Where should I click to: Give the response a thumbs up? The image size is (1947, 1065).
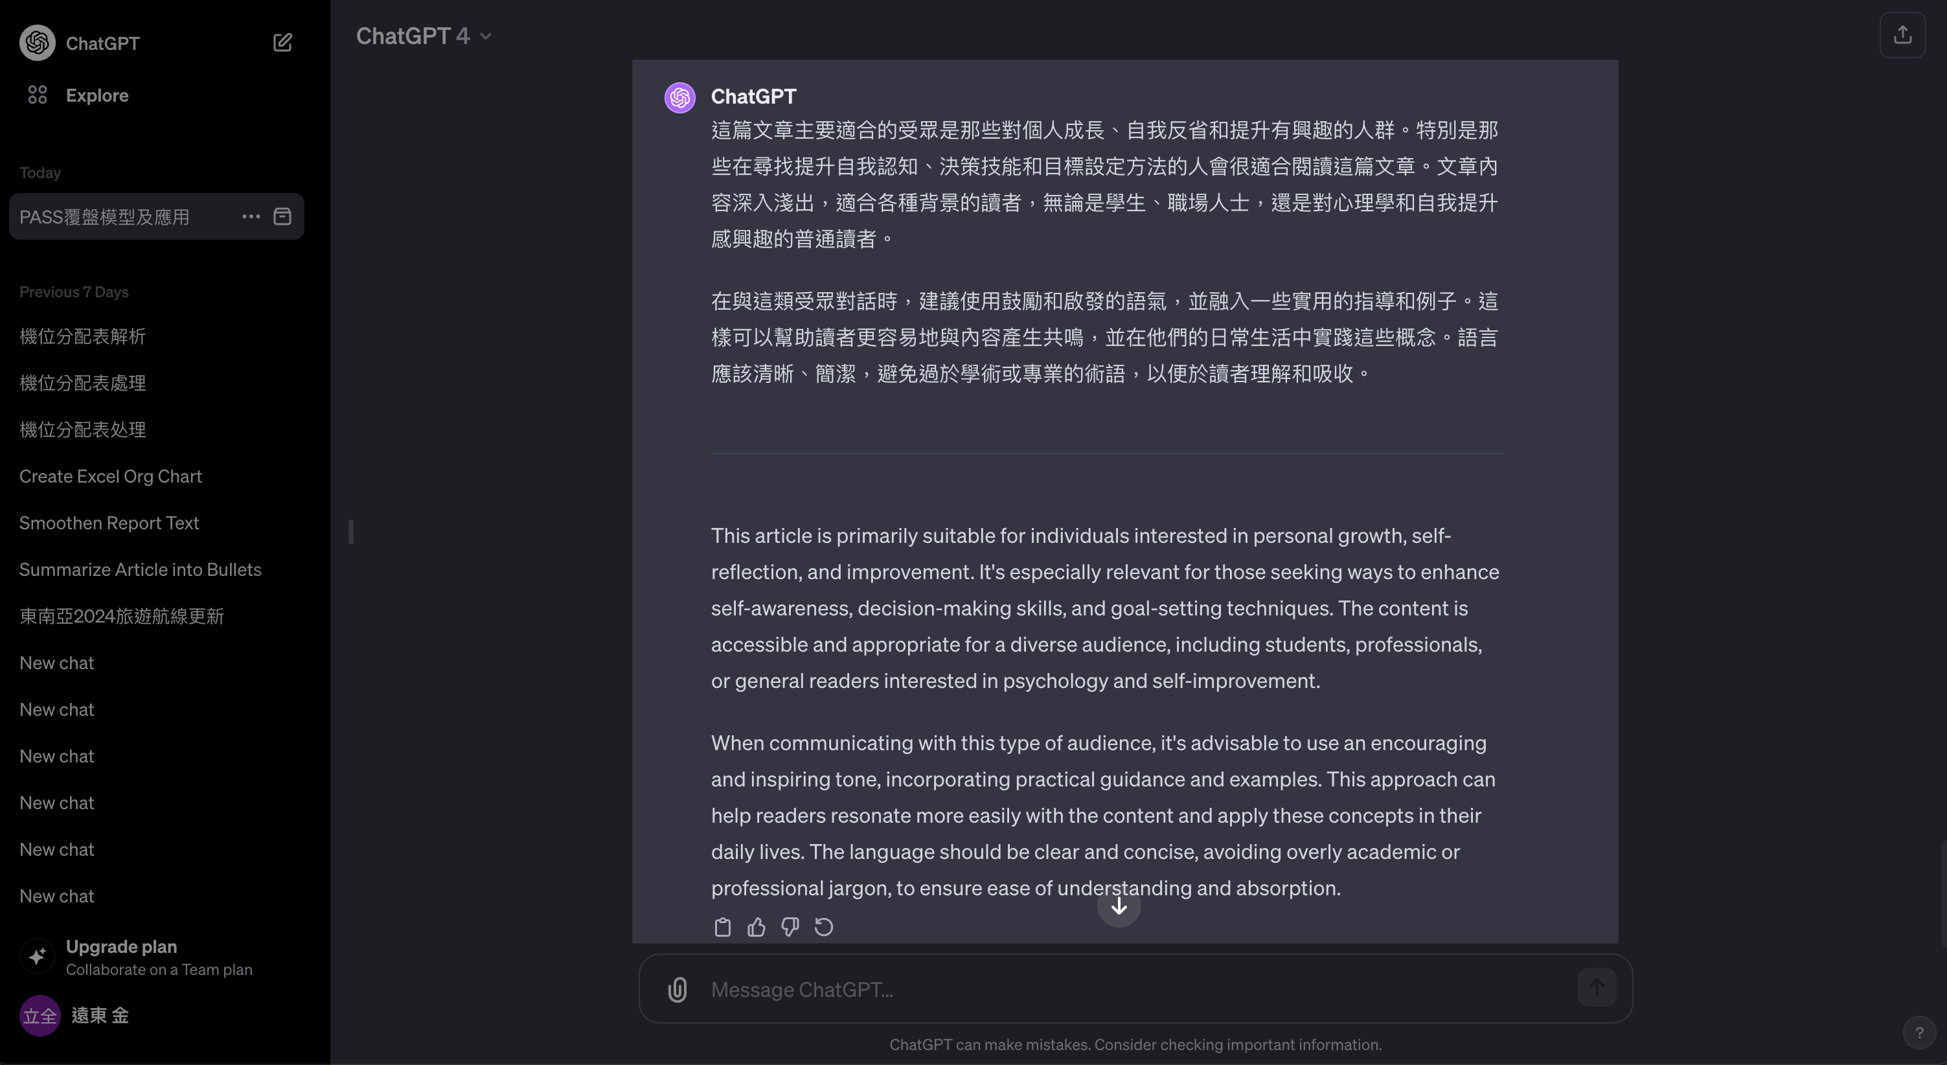click(757, 926)
